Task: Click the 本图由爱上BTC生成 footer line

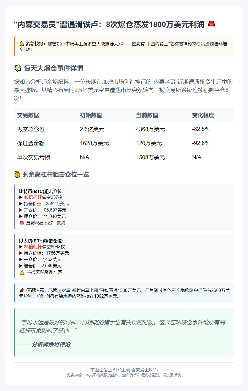Action: (x=124, y=370)
